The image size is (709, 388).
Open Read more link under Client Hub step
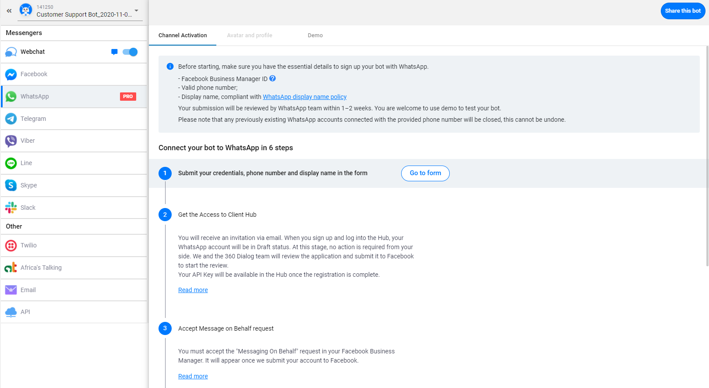(x=193, y=290)
